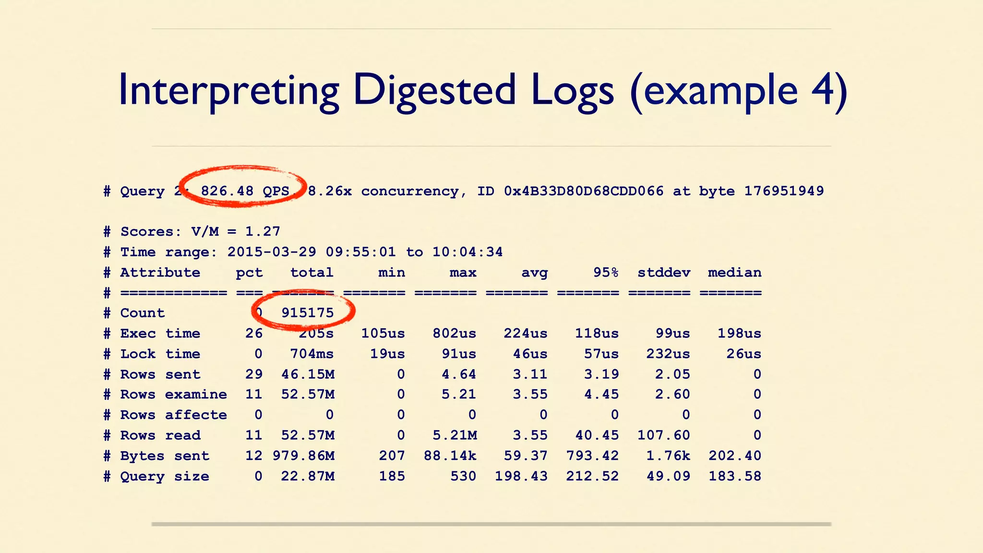This screenshot has width=983, height=553.
Task: Select the 'Lock time' row label
Action: coord(160,354)
